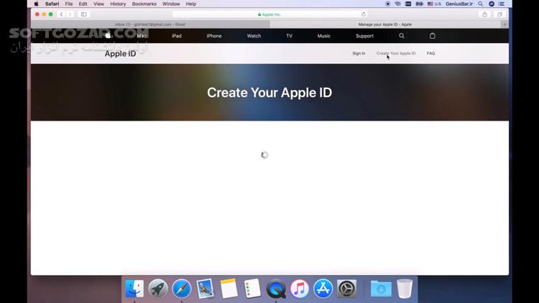
Task: Launch Launchpad from the Dock
Action: click(158, 289)
